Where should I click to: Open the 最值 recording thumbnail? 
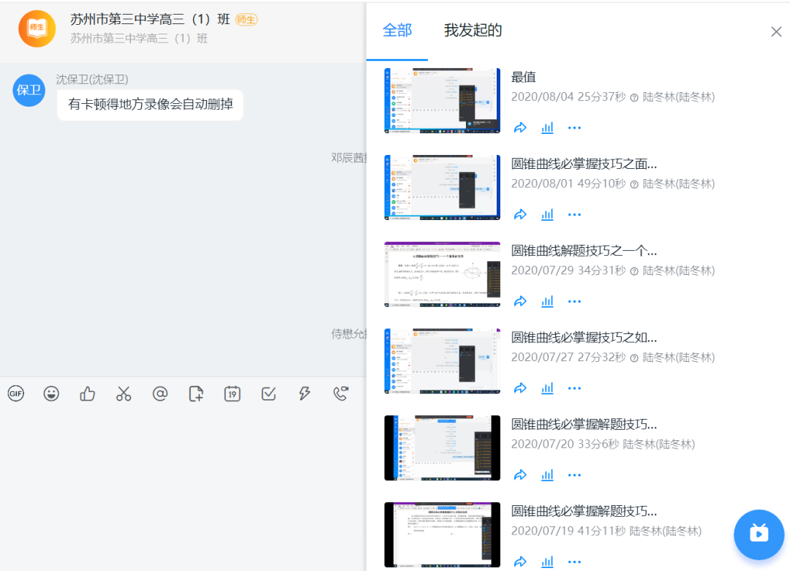coord(442,101)
